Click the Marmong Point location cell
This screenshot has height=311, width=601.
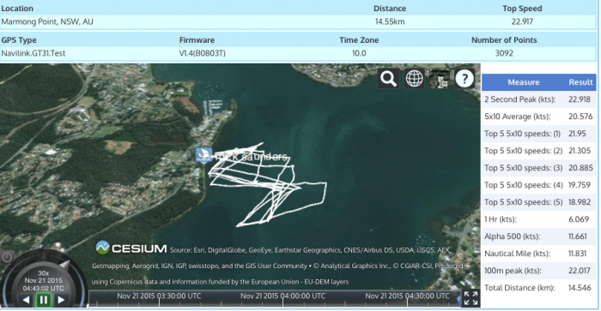coord(47,21)
